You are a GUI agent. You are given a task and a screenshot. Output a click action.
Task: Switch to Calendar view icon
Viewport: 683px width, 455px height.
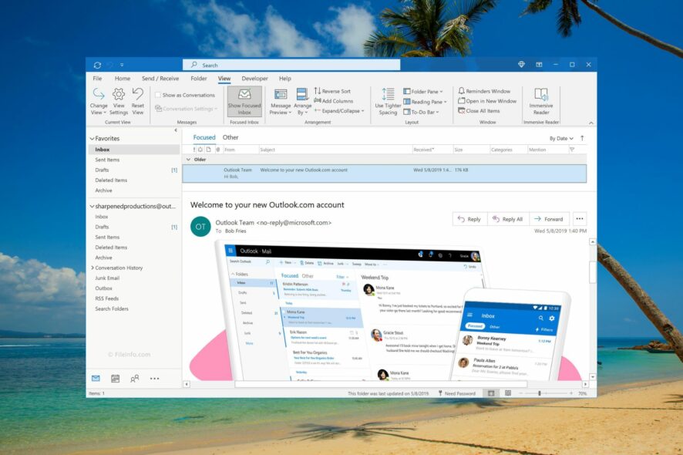[115, 379]
